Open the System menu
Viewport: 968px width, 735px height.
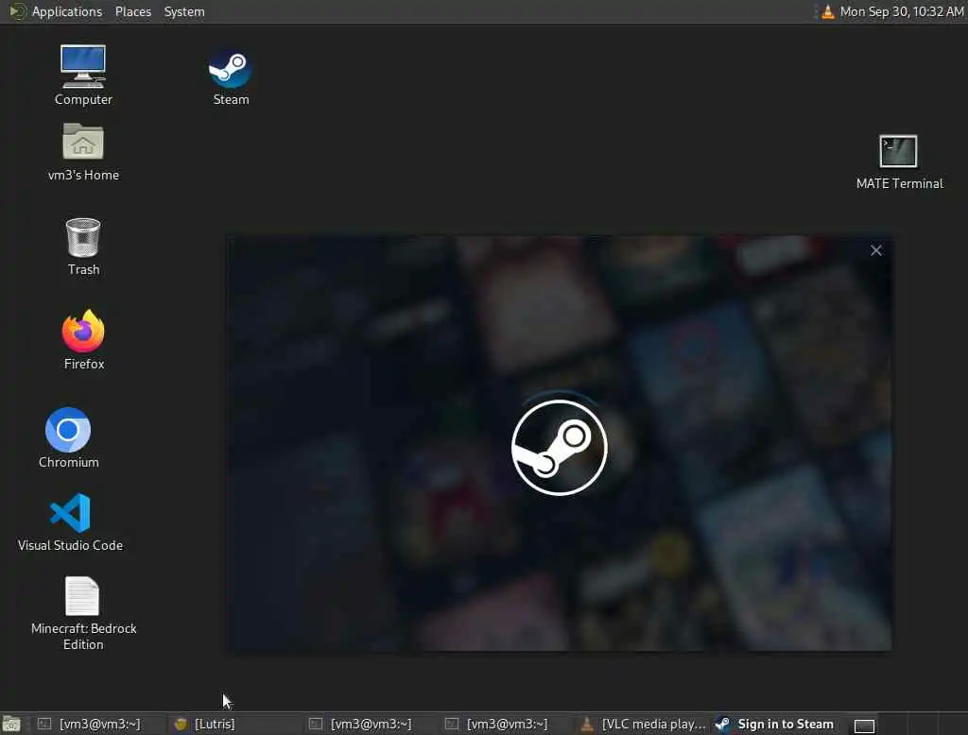click(x=184, y=11)
